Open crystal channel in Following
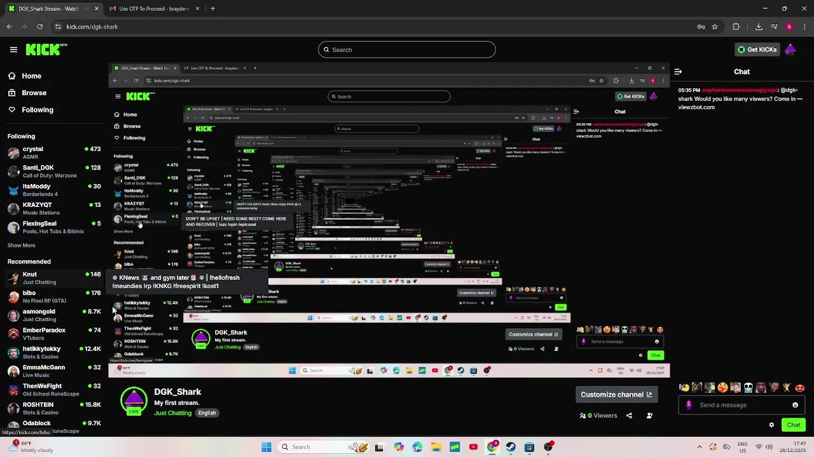 54,152
